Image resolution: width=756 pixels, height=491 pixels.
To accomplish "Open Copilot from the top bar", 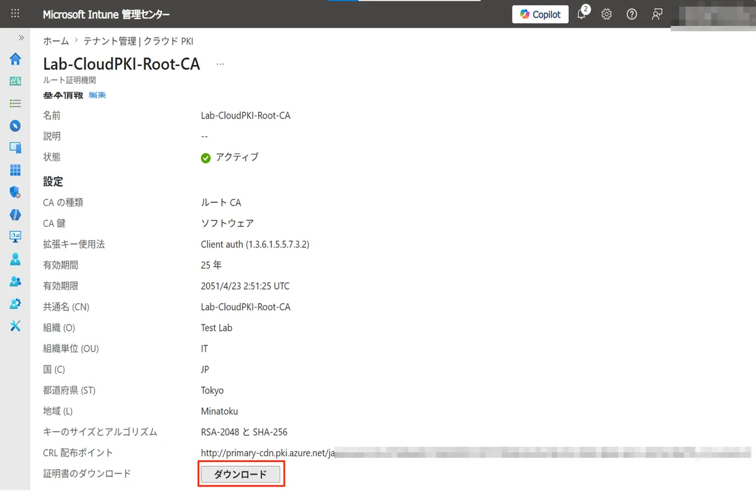I will 541,14.
